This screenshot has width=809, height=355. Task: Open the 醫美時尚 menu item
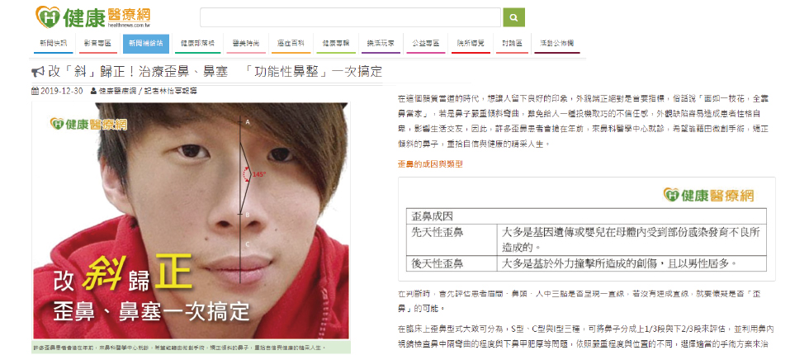click(246, 43)
